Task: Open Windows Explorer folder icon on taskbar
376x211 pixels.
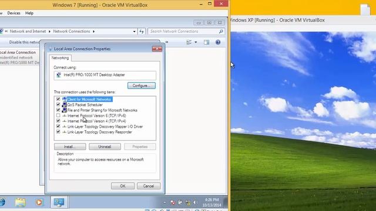Action: [x=21, y=202]
